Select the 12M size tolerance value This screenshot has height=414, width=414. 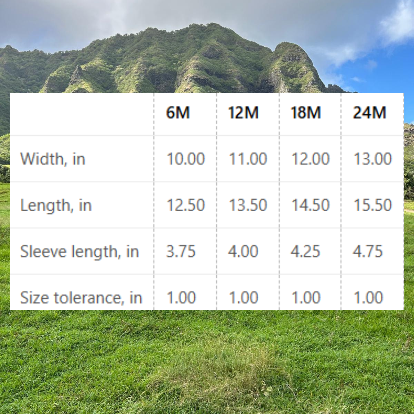tap(243, 297)
